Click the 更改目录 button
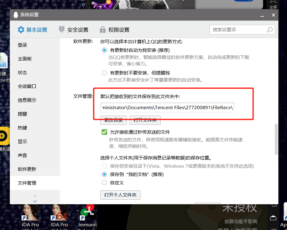This screenshot has width=287, height=230. click(113, 120)
